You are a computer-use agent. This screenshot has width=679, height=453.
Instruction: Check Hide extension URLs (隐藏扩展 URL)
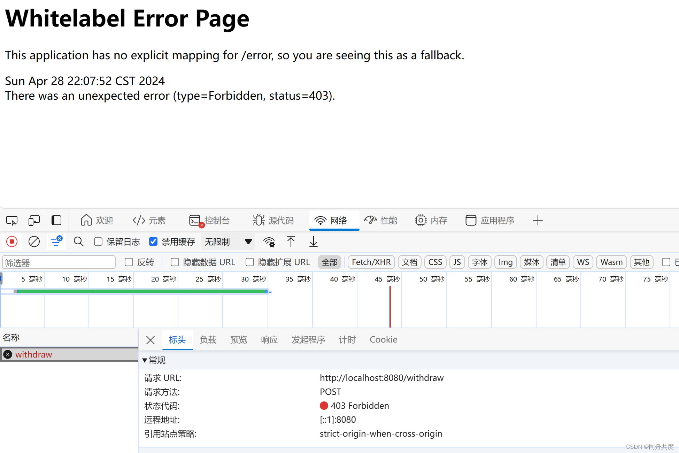pyautogui.click(x=250, y=262)
